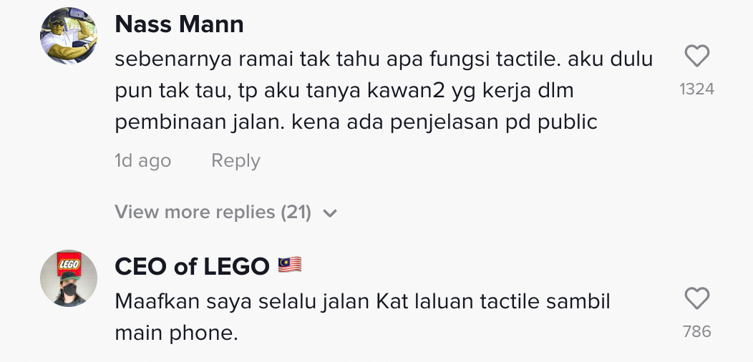The image size is (753, 362).
Task: Click the "1d ago" timestamp
Action: (x=142, y=161)
